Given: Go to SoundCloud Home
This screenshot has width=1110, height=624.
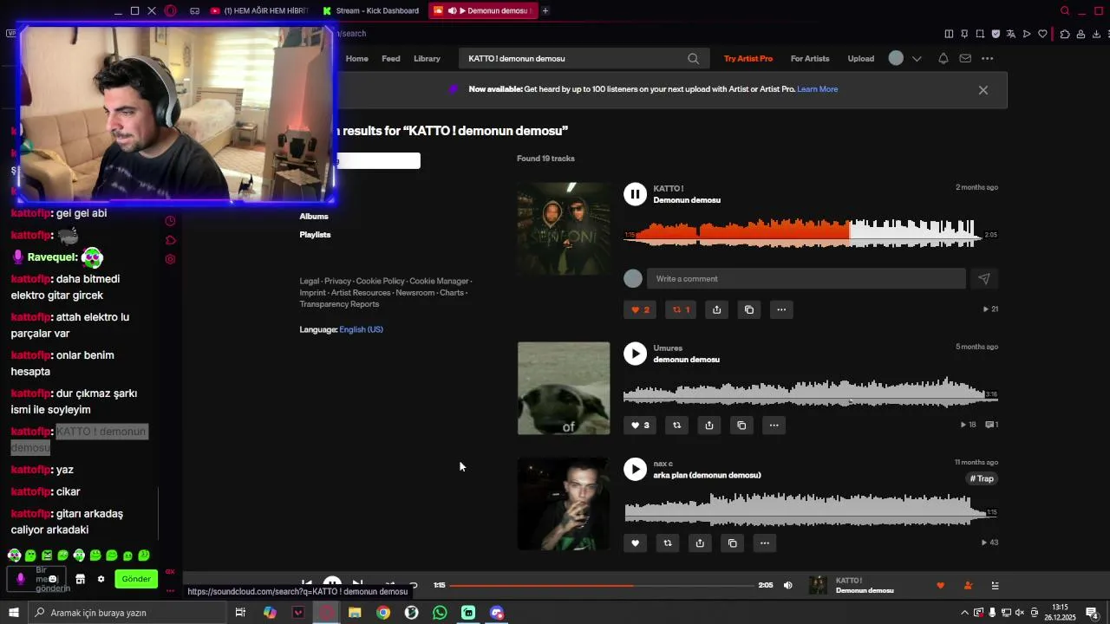Looking at the screenshot, I should pyautogui.click(x=356, y=59).
